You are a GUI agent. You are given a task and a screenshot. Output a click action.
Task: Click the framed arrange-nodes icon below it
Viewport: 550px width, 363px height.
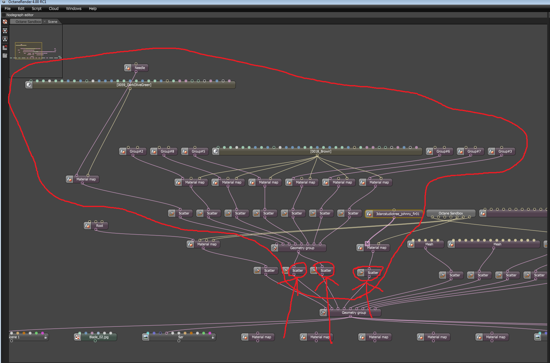5,39
